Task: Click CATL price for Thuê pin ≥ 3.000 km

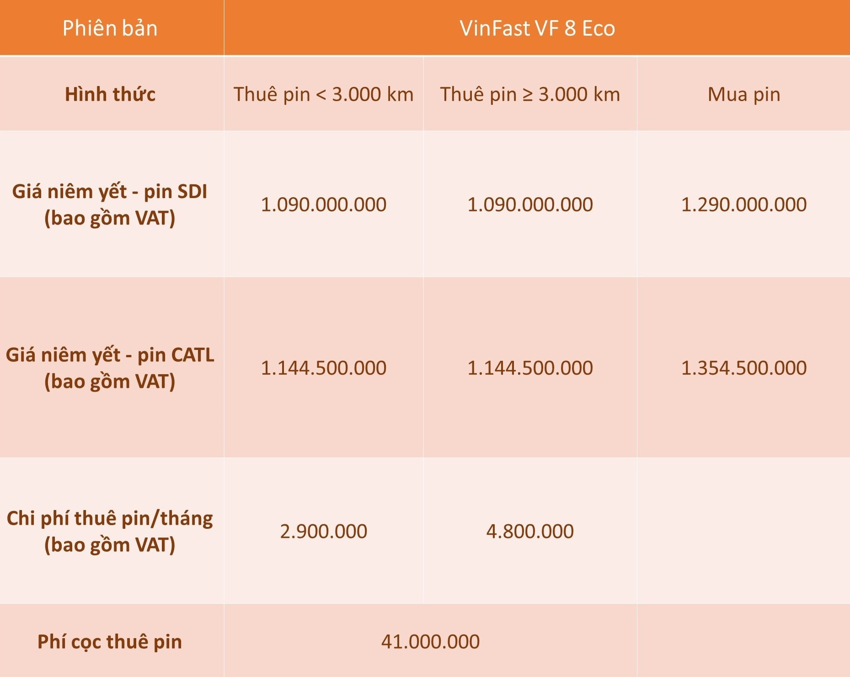Action: [x=530, y=368]
